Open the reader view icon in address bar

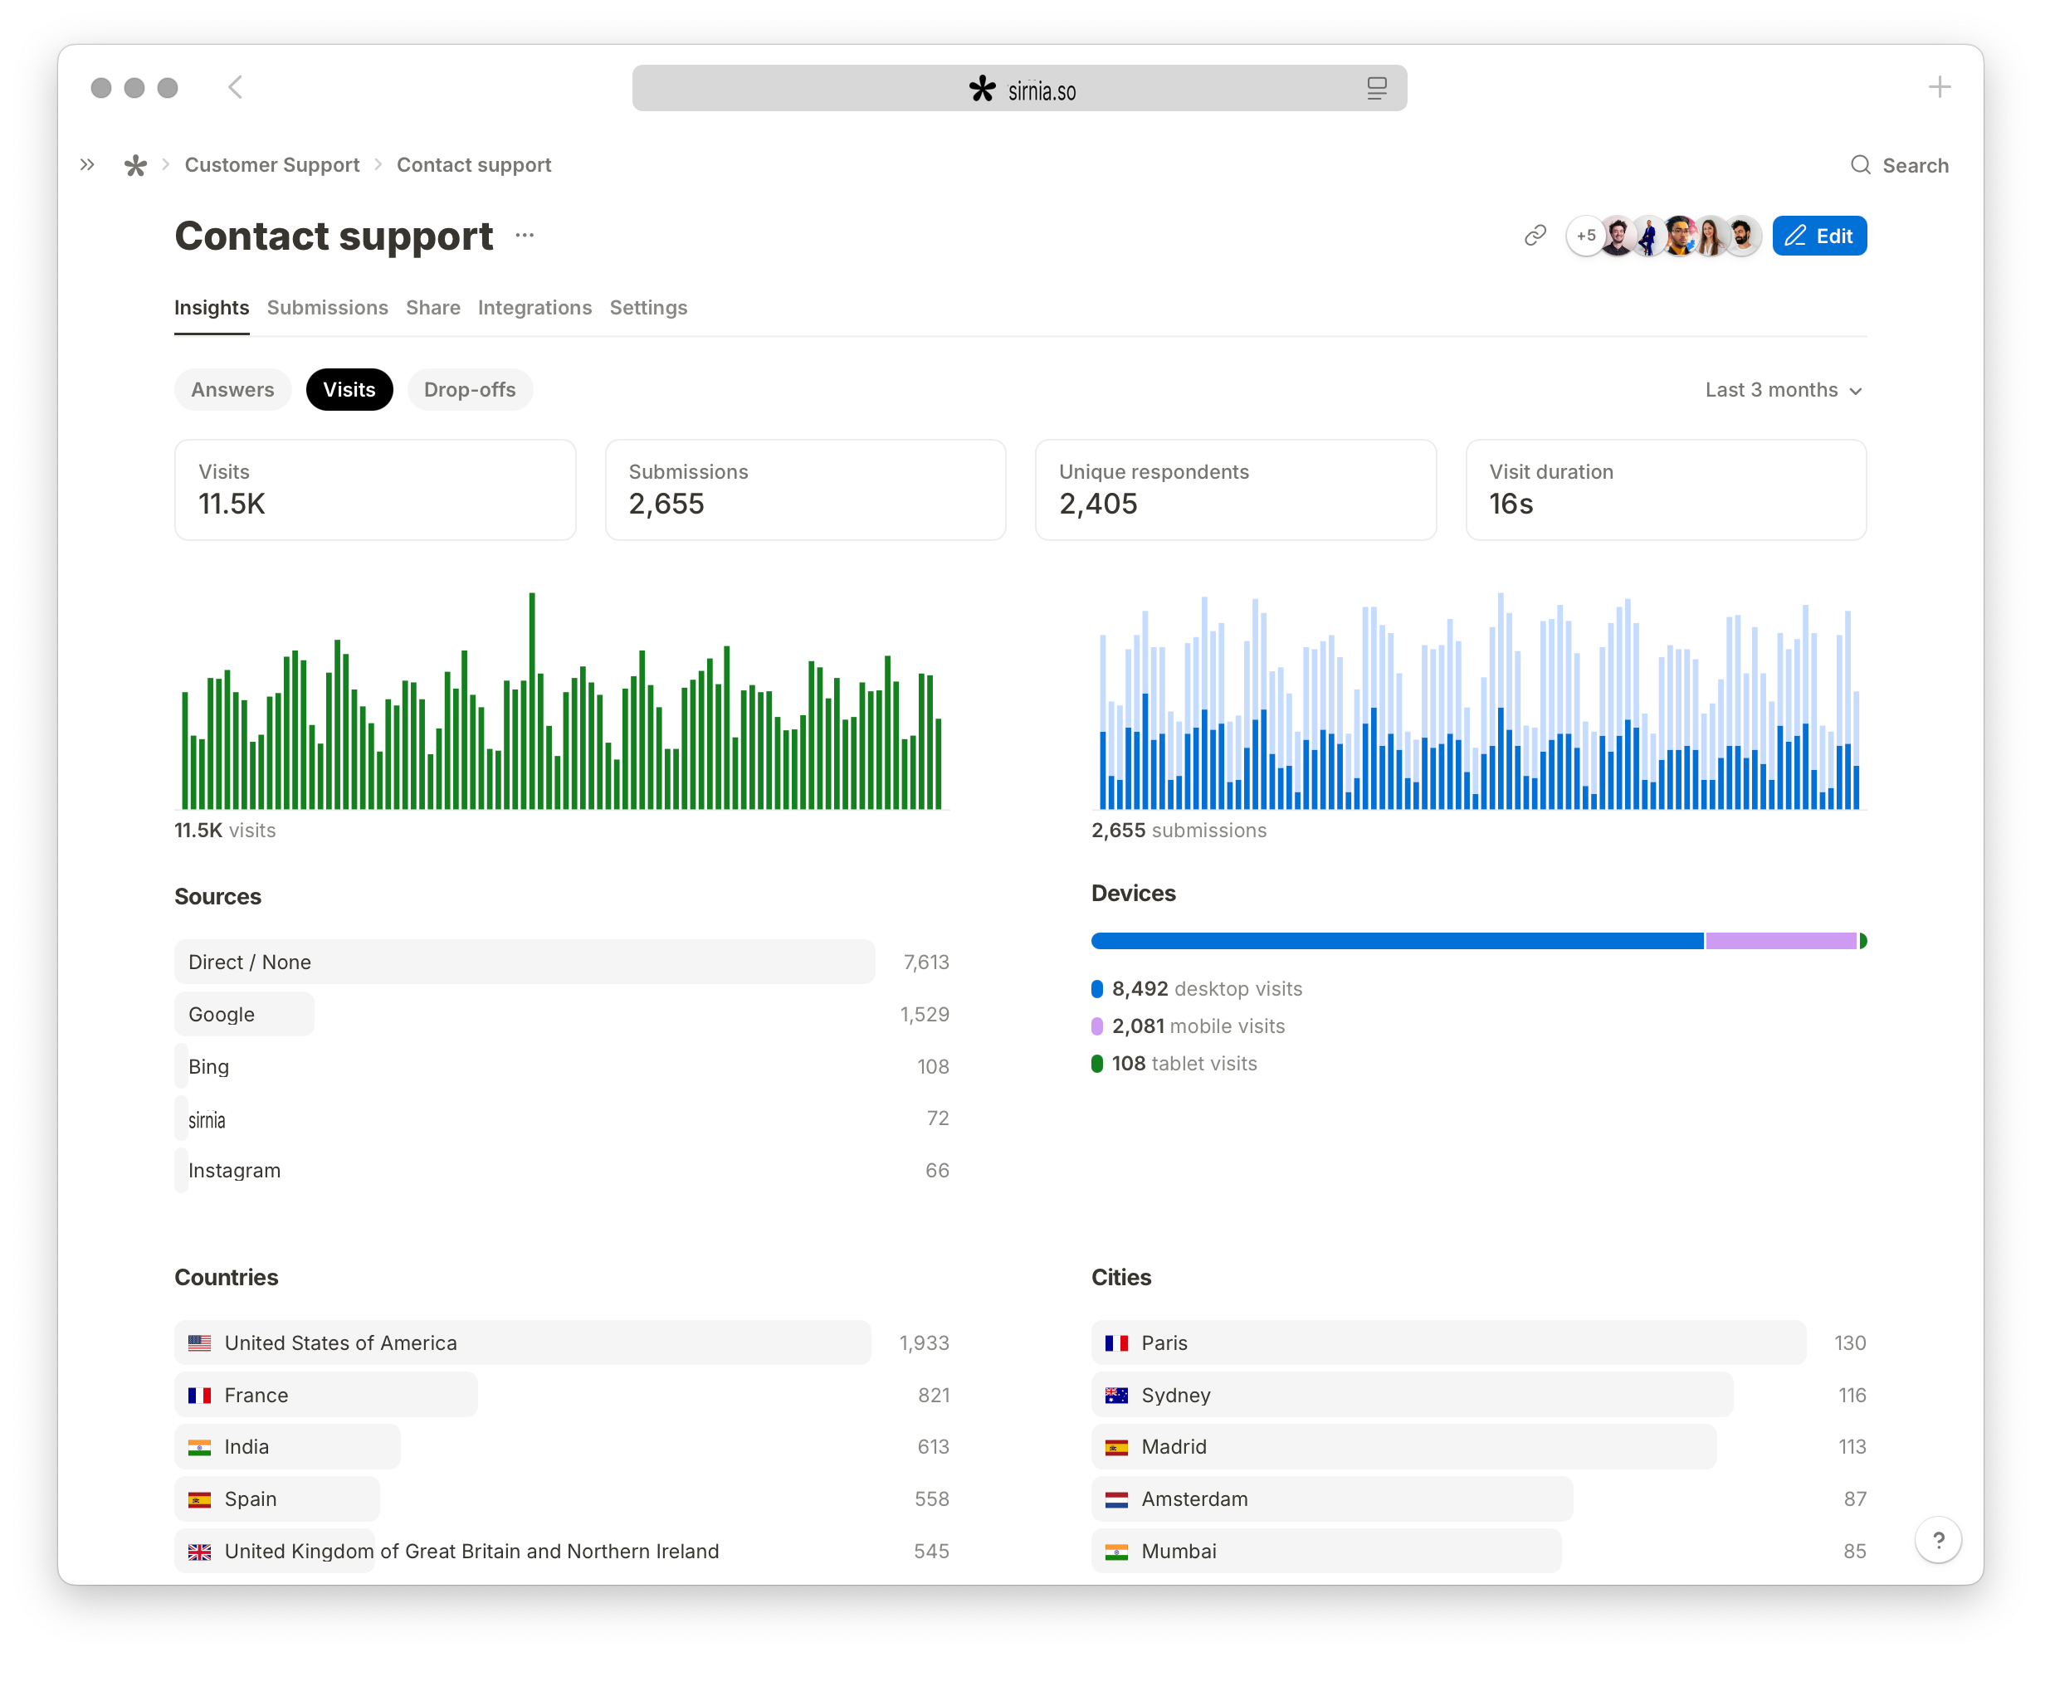[x=1376, y=89]
